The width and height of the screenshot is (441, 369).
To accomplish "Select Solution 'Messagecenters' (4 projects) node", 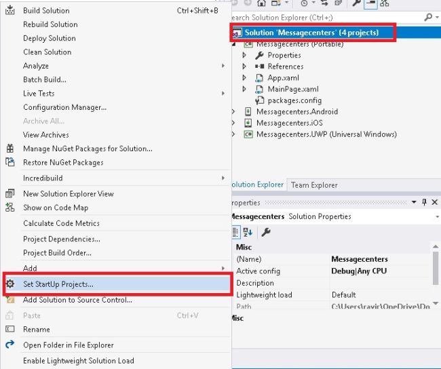I will (311, 33).
